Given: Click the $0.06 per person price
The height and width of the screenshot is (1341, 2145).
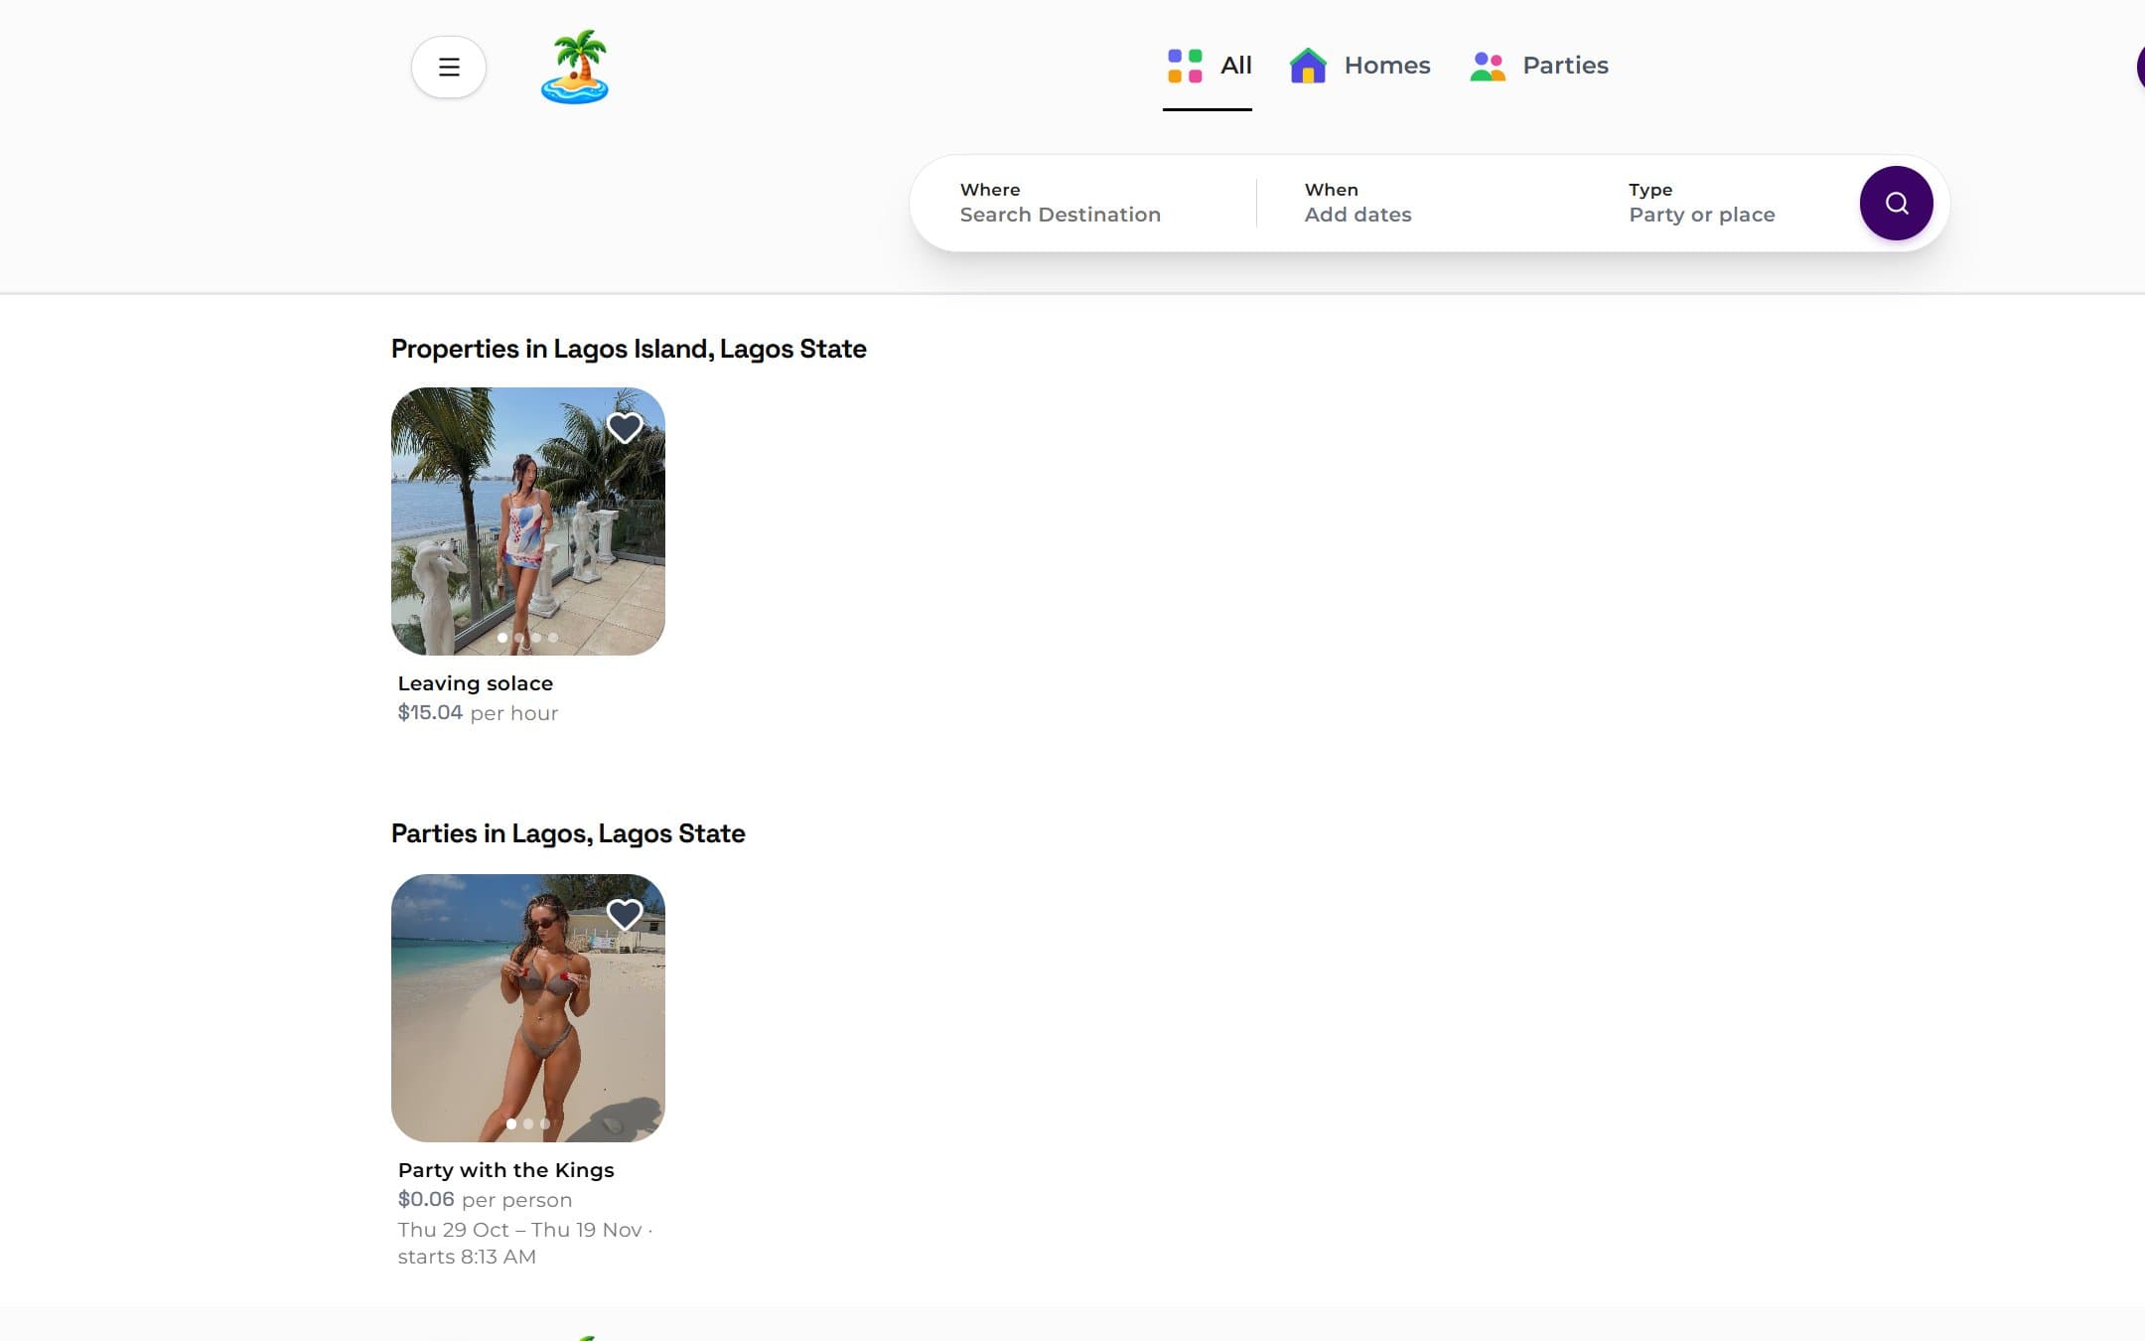Looking at the screenshot, I should click(485, 1200).
